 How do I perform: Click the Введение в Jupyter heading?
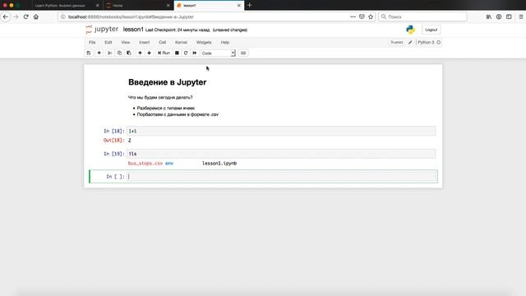coord(167,82)
